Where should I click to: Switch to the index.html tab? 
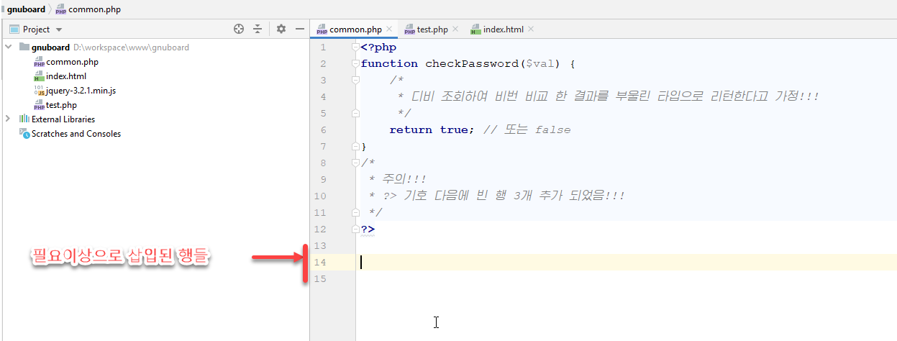click(503, 29)
